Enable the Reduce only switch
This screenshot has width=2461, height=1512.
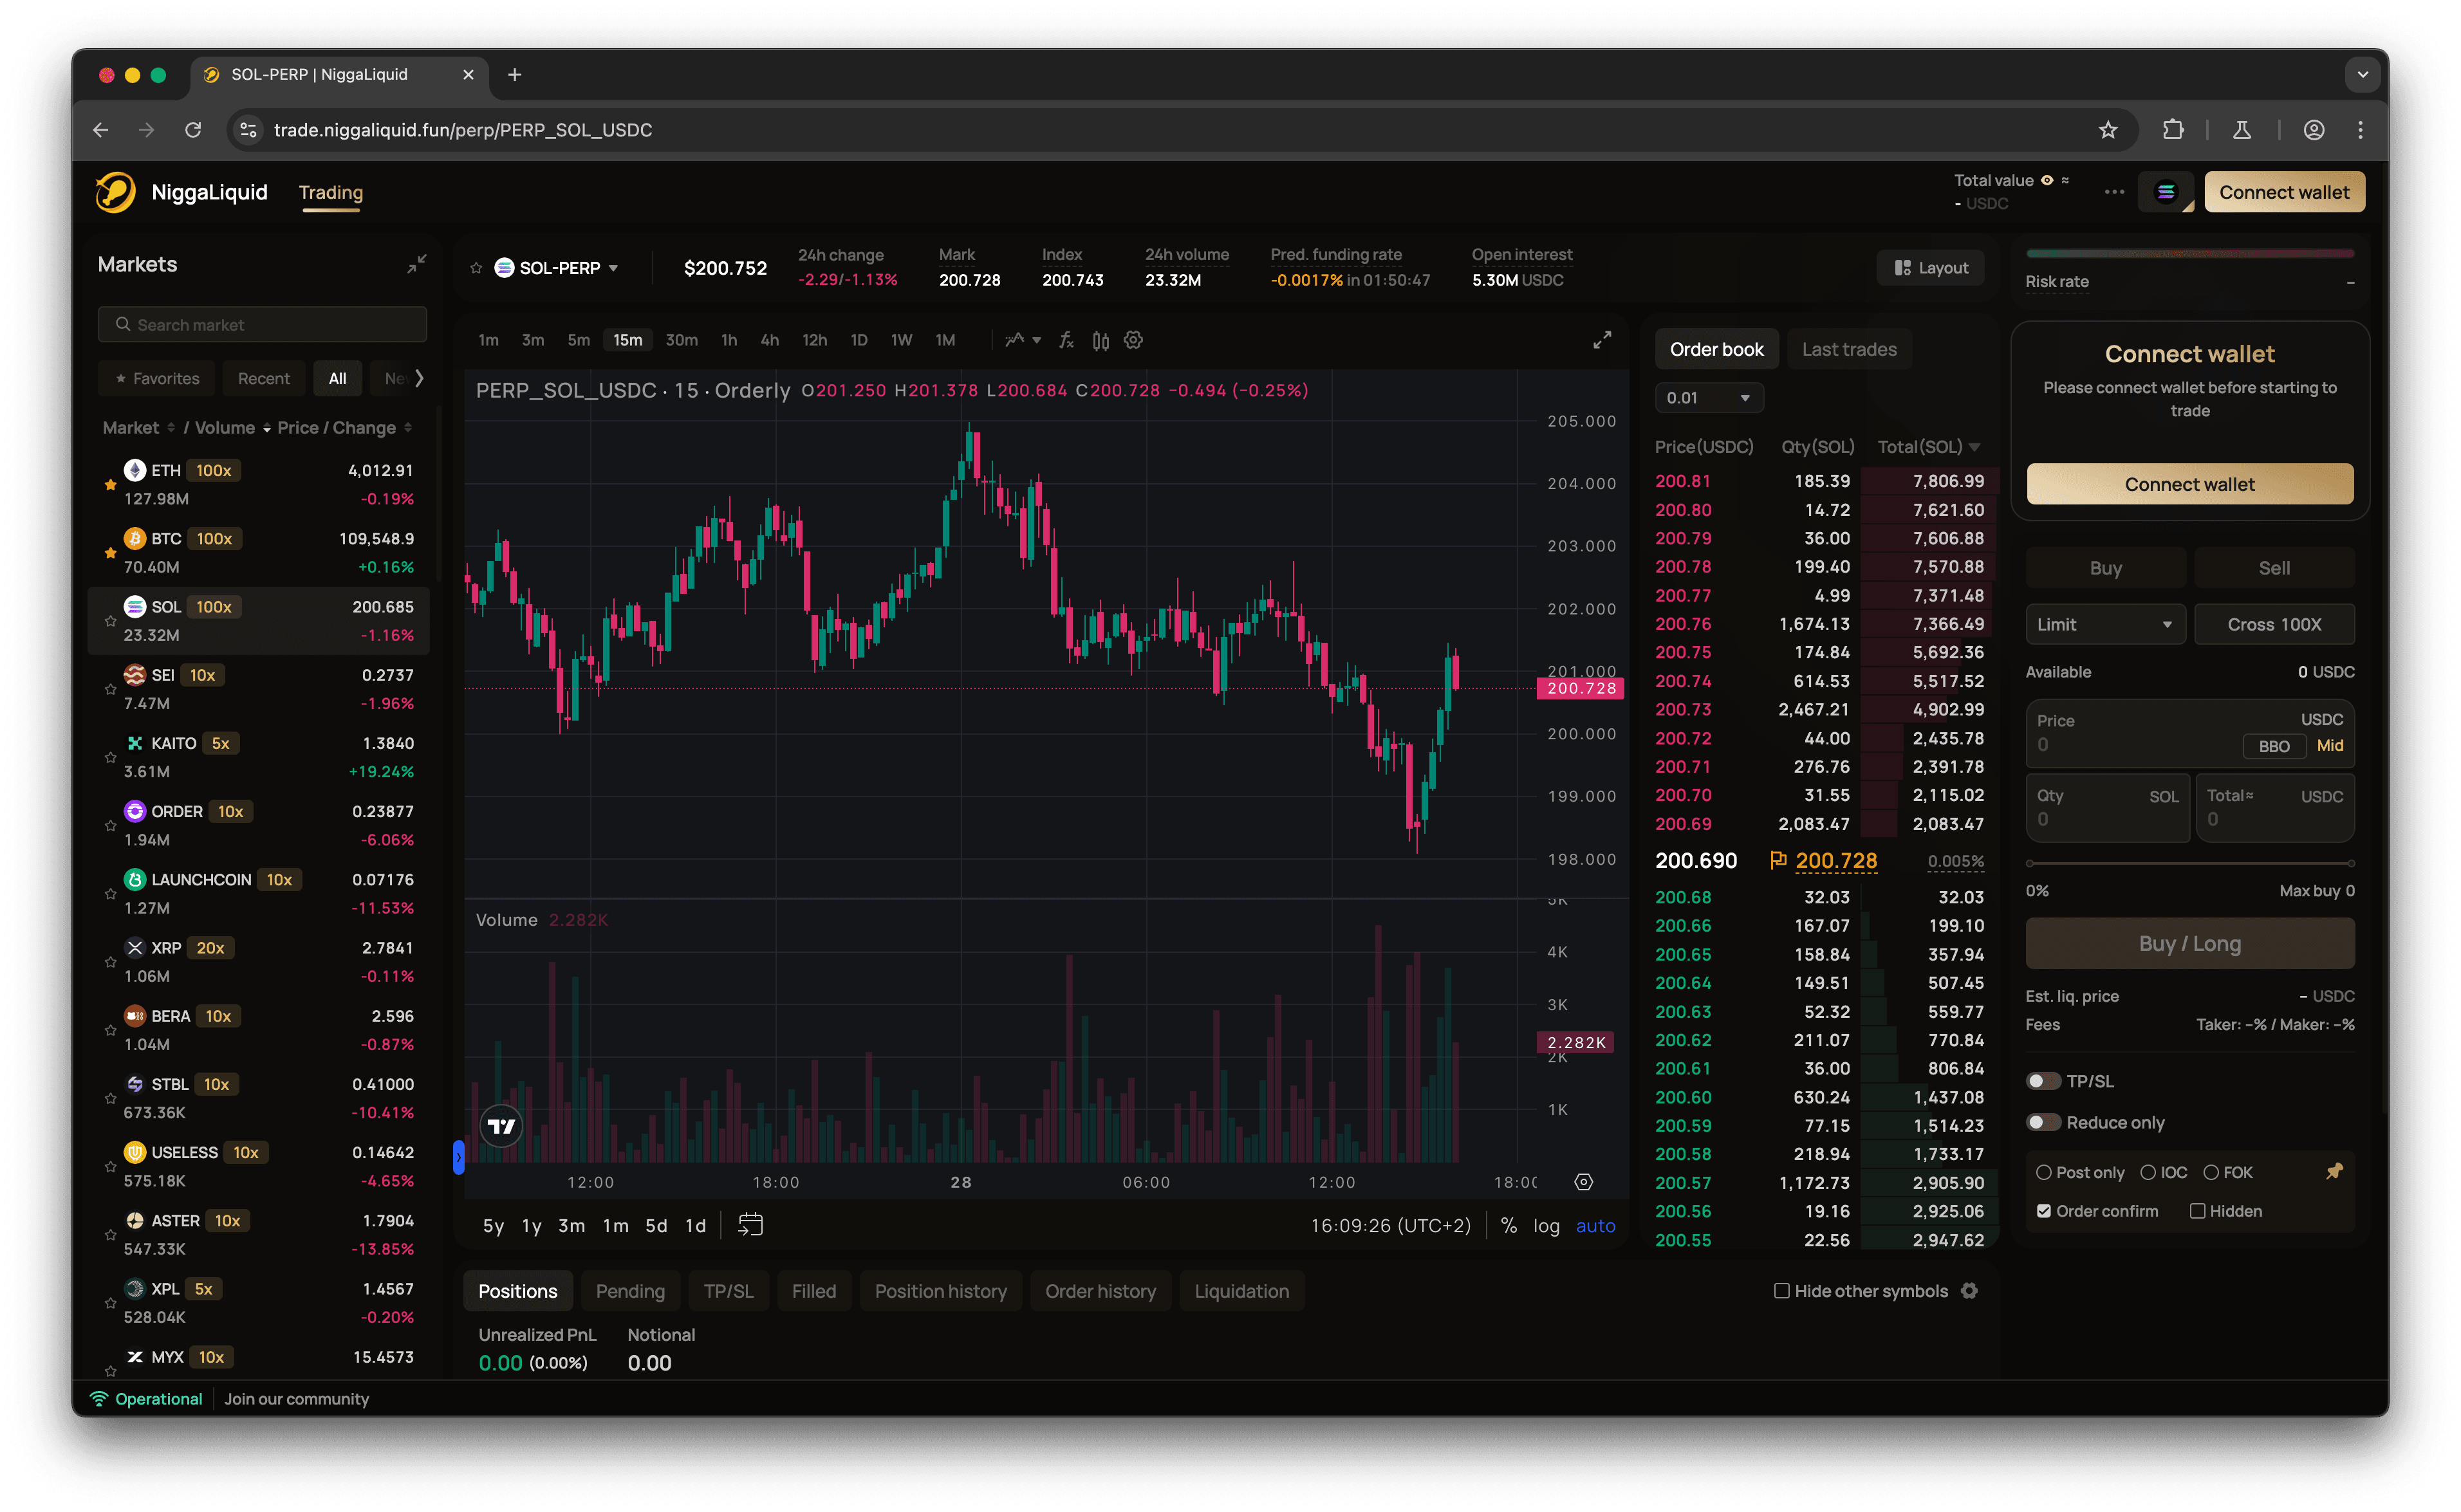[x=2043, y=1122]
